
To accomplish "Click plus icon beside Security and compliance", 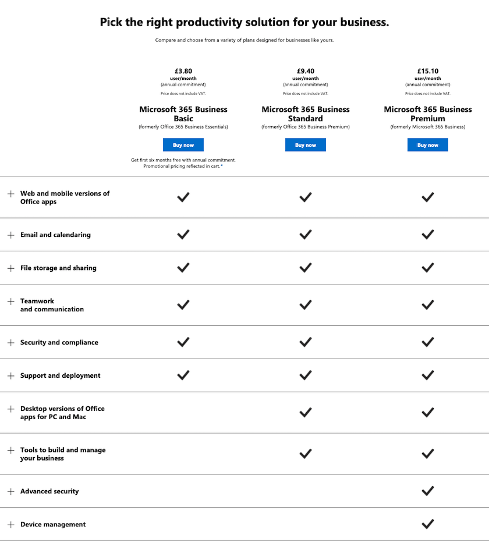I will 10,343.
